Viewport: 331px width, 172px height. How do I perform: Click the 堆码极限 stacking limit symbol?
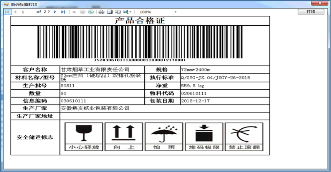tap(204, 137)
